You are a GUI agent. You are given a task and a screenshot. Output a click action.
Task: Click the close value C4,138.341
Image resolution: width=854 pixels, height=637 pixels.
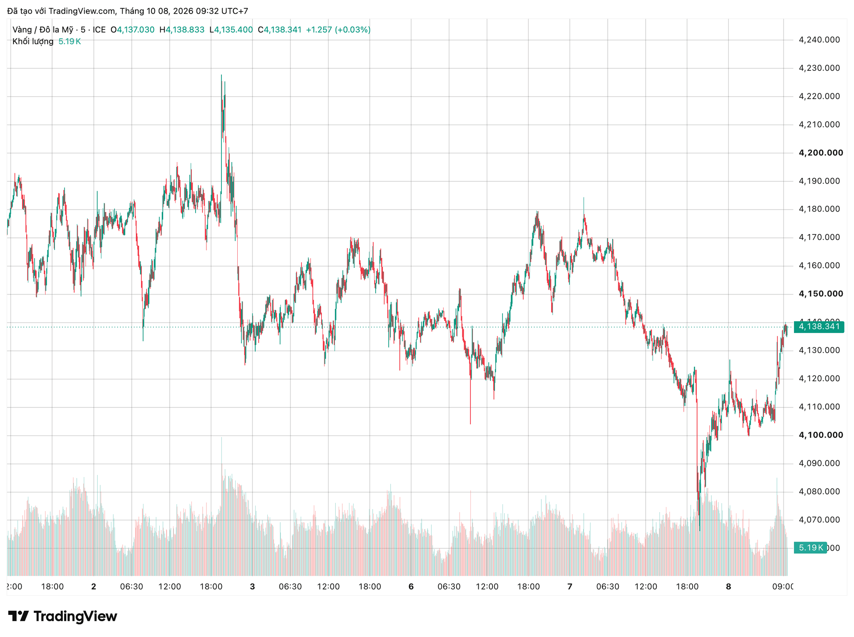[279, 30]
